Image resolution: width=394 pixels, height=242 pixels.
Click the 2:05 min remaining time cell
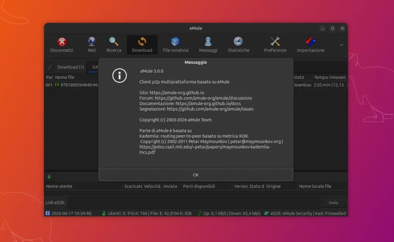point(329,85)
